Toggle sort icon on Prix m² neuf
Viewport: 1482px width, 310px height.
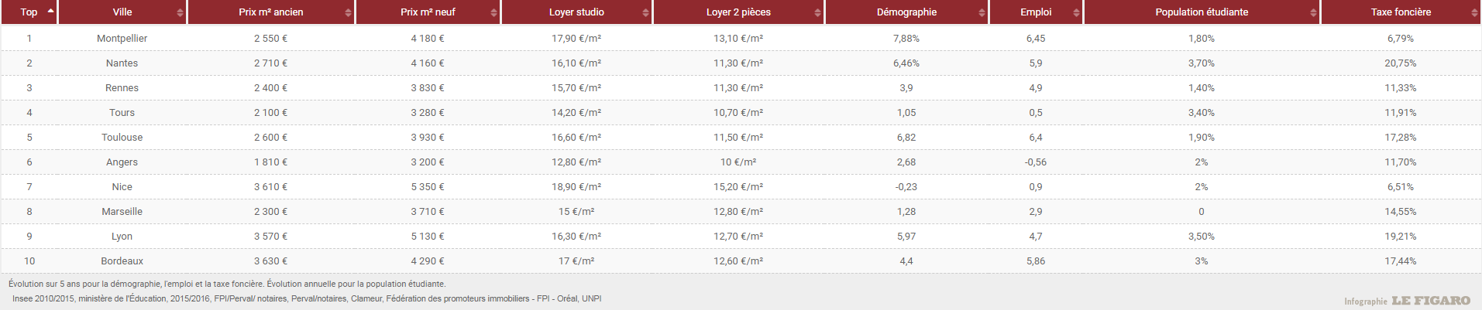coord(493,12)
